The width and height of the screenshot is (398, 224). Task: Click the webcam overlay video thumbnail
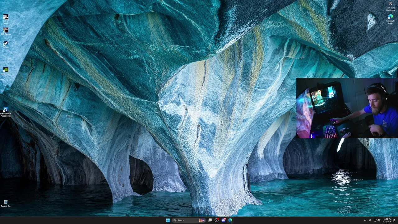(x=347, y=108)
